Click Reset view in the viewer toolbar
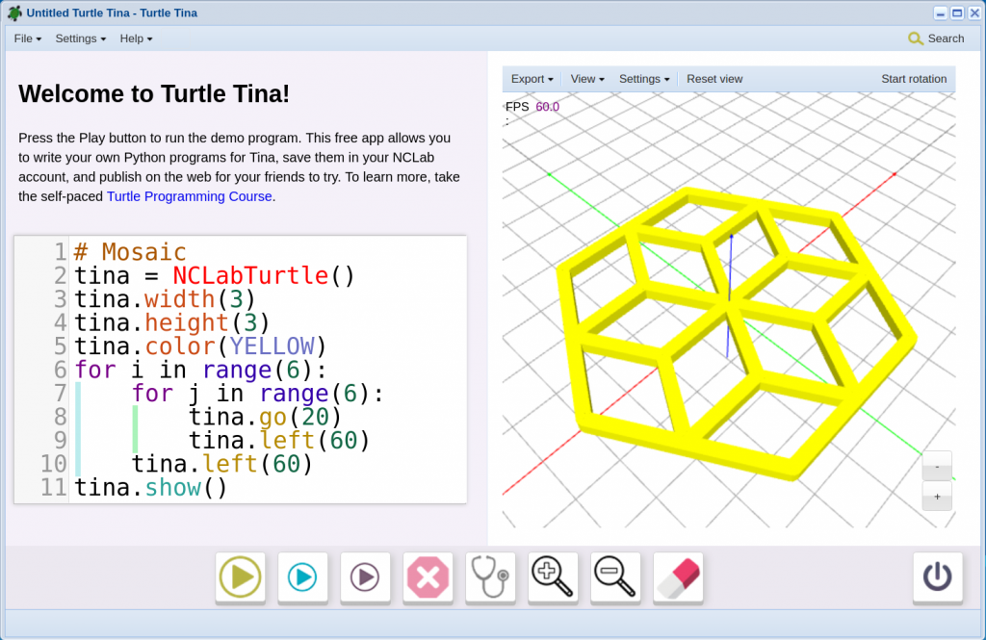 714,79
